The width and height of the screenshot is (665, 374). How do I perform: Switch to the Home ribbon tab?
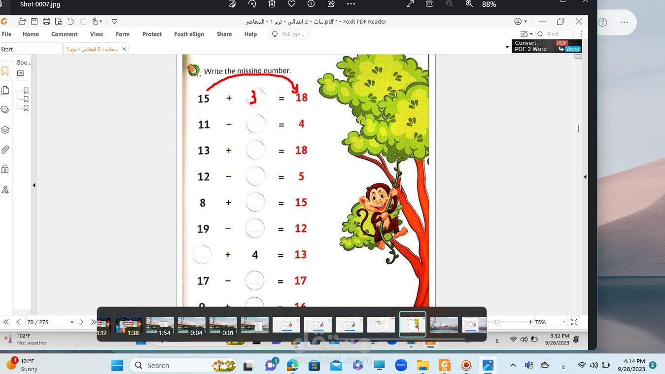click(x=31, y=34)
